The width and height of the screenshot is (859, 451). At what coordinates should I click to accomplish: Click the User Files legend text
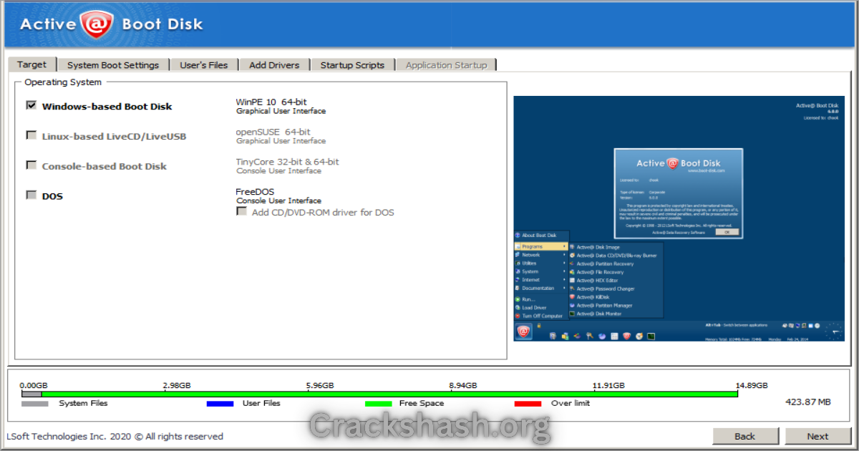261,403
